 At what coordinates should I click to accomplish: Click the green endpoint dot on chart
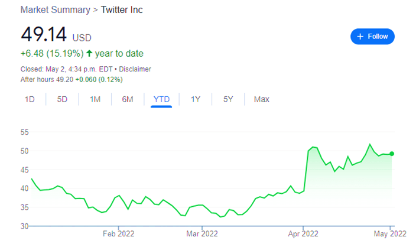(x=391, y=154)
